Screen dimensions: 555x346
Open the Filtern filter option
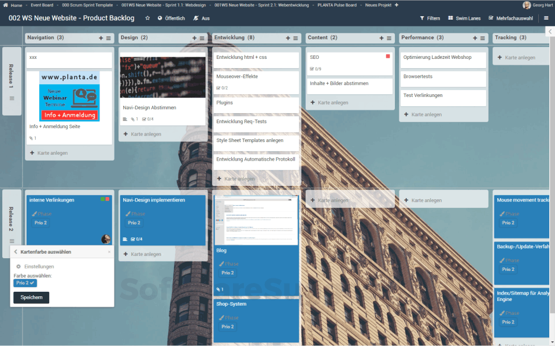(430, 18)
